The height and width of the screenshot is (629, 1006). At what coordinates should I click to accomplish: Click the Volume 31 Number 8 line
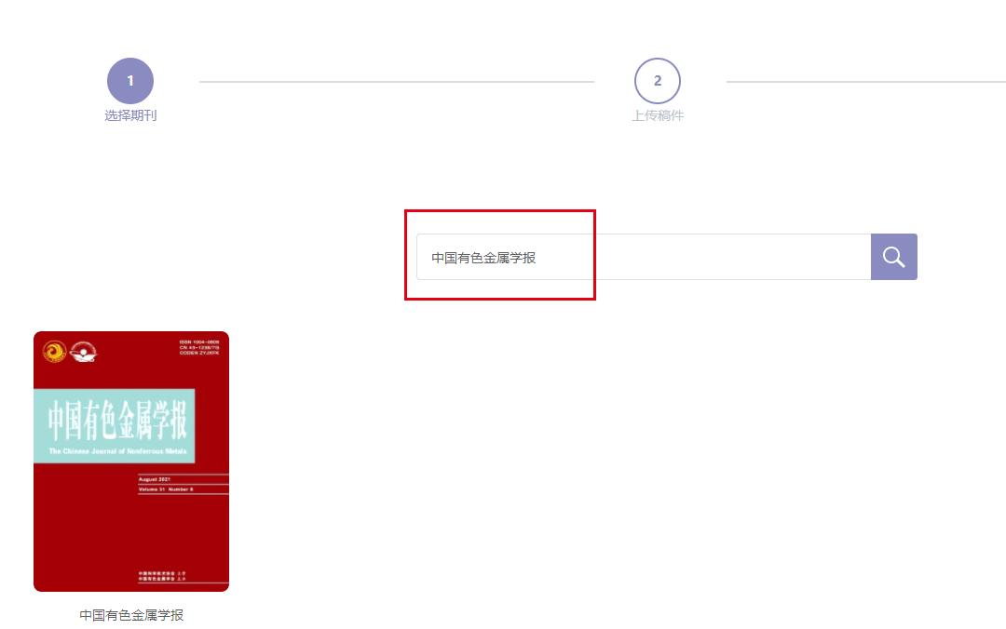point(166,489)
